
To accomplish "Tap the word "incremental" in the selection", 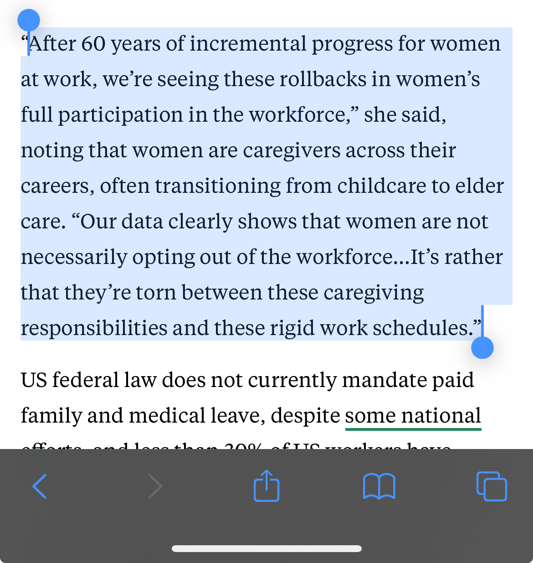I will point(248,44).
